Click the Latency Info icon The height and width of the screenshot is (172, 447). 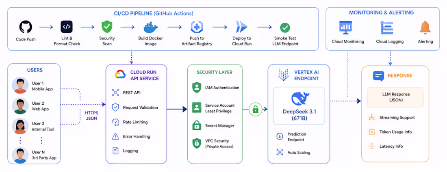[372, 146]
